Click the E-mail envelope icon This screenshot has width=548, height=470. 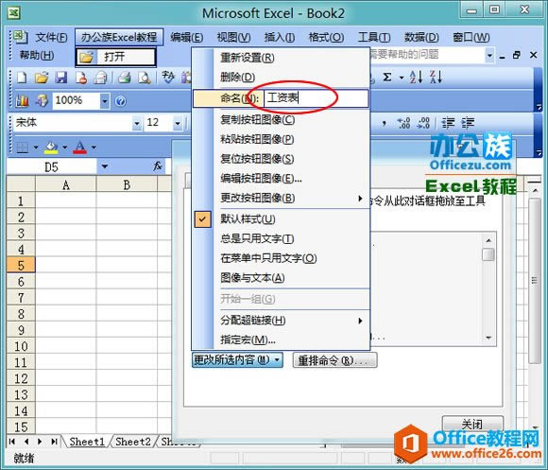(x=100, y=78)
